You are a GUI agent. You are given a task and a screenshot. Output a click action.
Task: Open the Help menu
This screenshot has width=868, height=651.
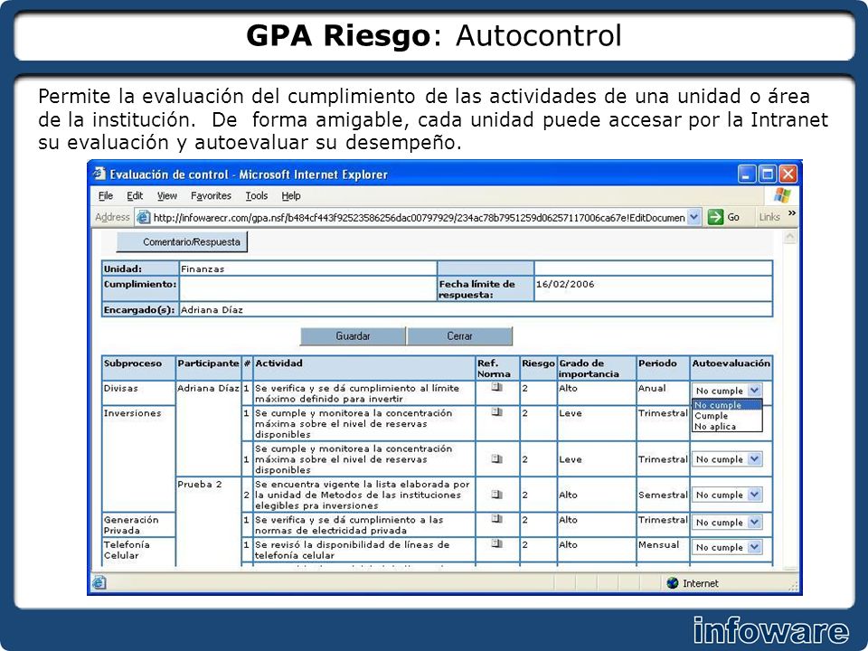click(290, 195)
